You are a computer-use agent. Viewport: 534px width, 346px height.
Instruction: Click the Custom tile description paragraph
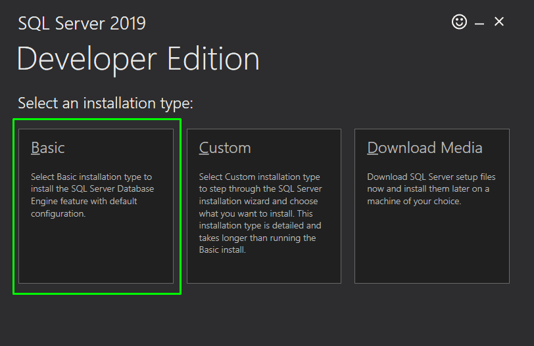click(260, 213)
